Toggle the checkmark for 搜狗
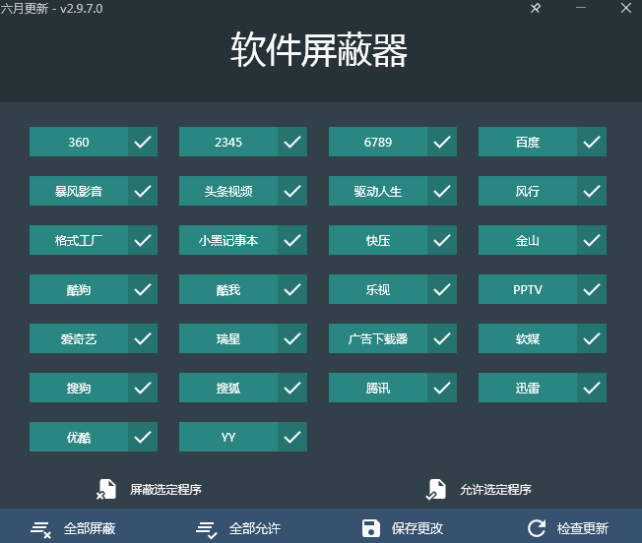642x543 pixels. [x=143, y=388]
